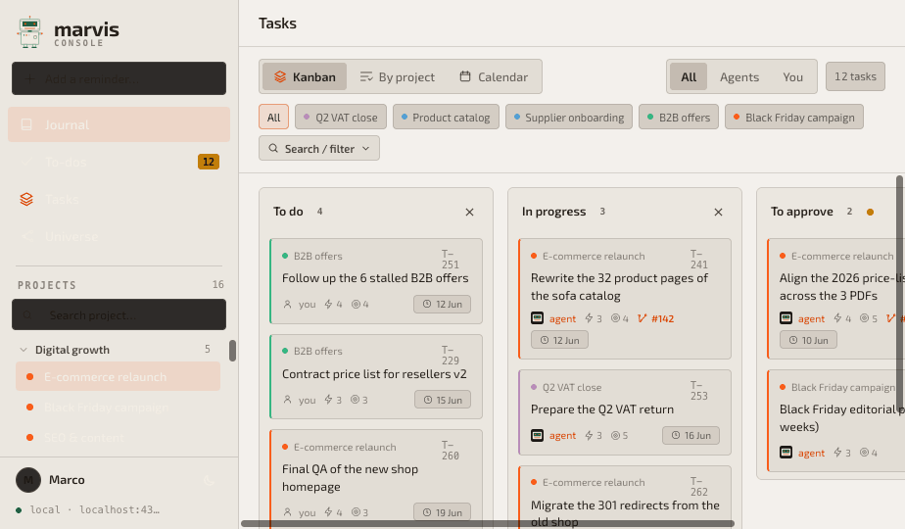This screenshot has height=529, width=905.
Task: Click the Marco avatar circle
Action: click(x=28, y=480)
